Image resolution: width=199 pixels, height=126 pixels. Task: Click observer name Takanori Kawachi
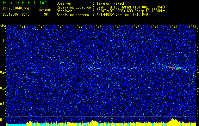click(112, 4)
